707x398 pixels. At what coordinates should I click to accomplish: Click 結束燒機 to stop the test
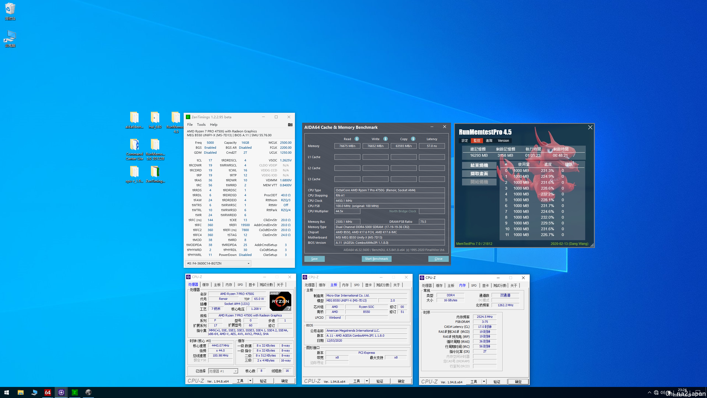click(479, 165)
